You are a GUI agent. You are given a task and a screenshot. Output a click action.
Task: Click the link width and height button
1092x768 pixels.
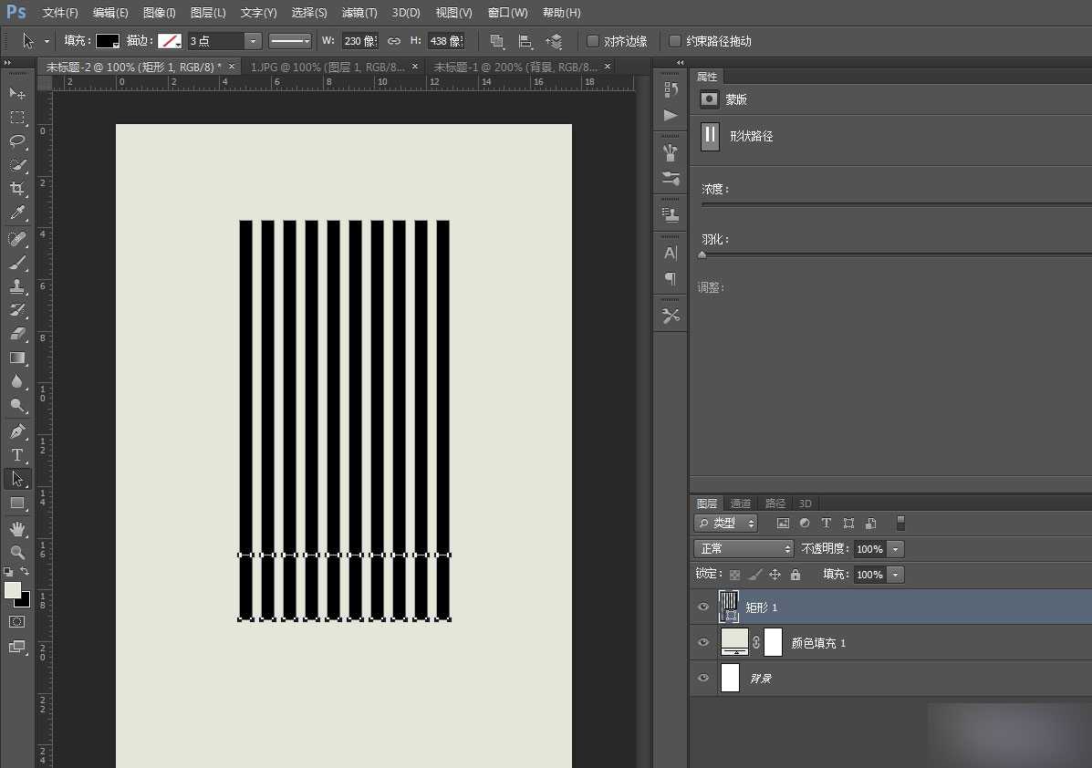tap(394, 41)
